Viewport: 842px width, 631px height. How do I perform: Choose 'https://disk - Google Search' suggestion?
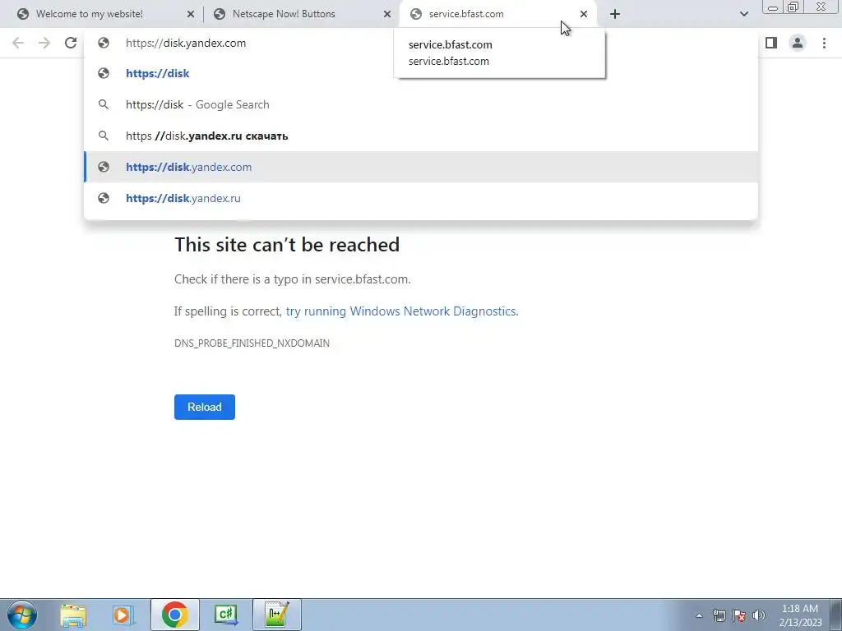(421, 104)
